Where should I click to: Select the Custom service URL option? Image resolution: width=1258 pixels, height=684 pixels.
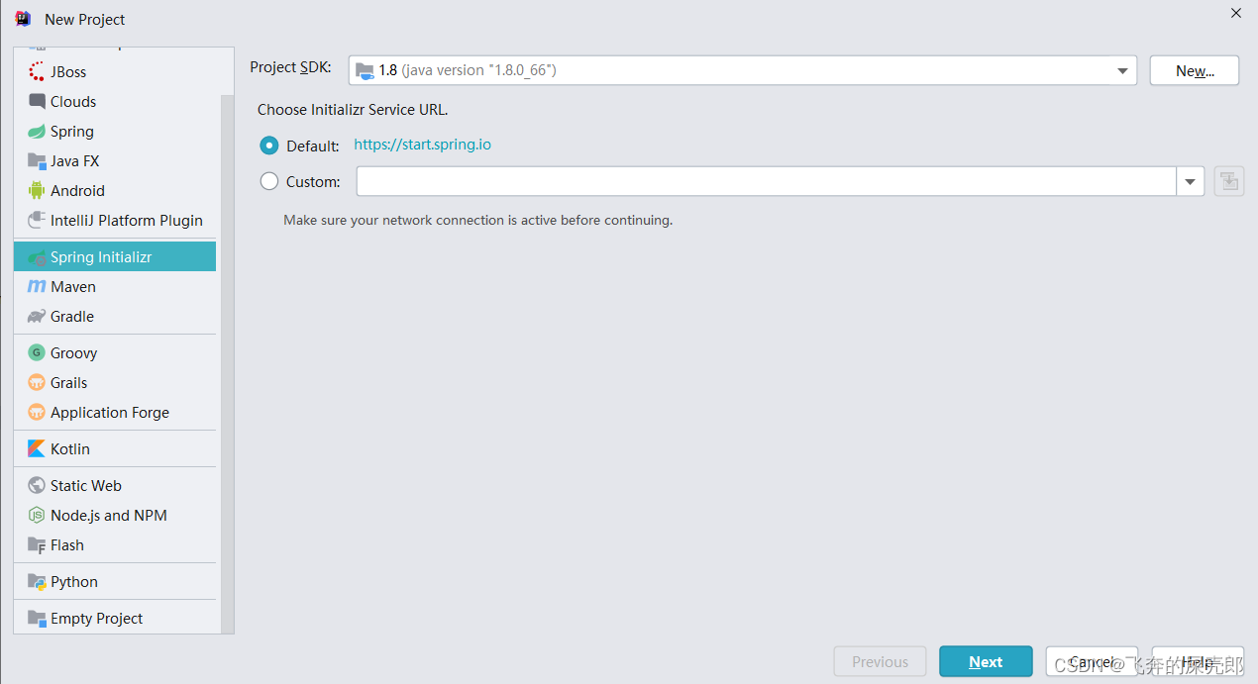click(268, 181)
